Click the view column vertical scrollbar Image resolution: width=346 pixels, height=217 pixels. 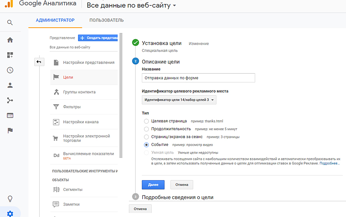click(x=121, y=96)
